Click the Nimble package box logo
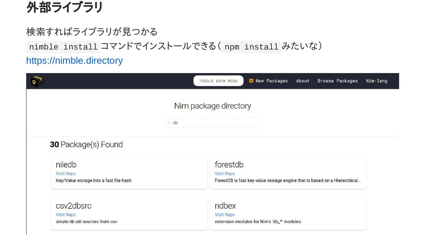 [x=37, y=81]
